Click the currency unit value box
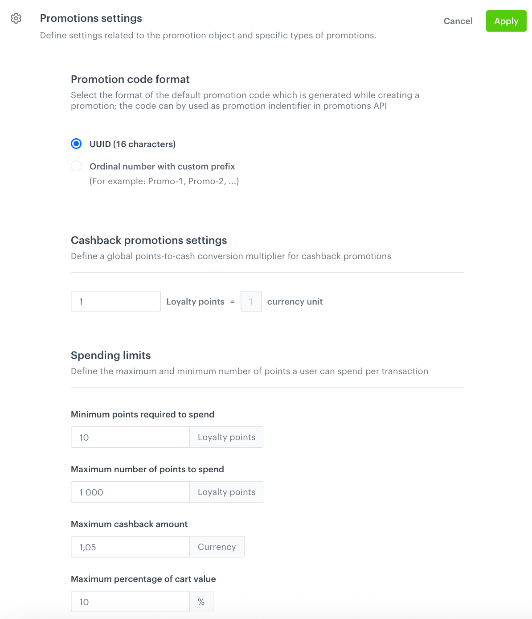The image size is (532, 619). [x=251, y=301]
